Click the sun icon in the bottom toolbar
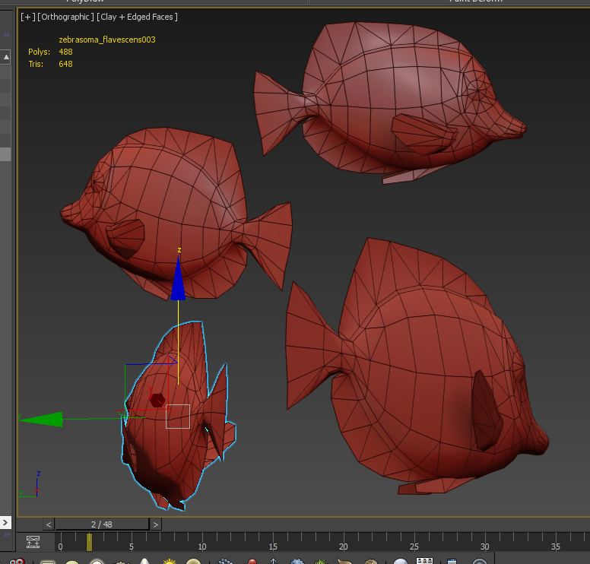Image resolution: width=590 pixels, height=564 pixels. [169, 562]
